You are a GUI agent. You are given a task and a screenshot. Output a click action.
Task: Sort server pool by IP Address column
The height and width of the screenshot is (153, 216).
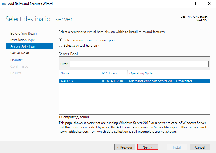[x=110, y=73]
